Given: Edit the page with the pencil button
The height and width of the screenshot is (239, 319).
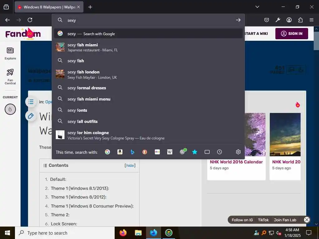Looking at the screenshot, I should 31,116.
